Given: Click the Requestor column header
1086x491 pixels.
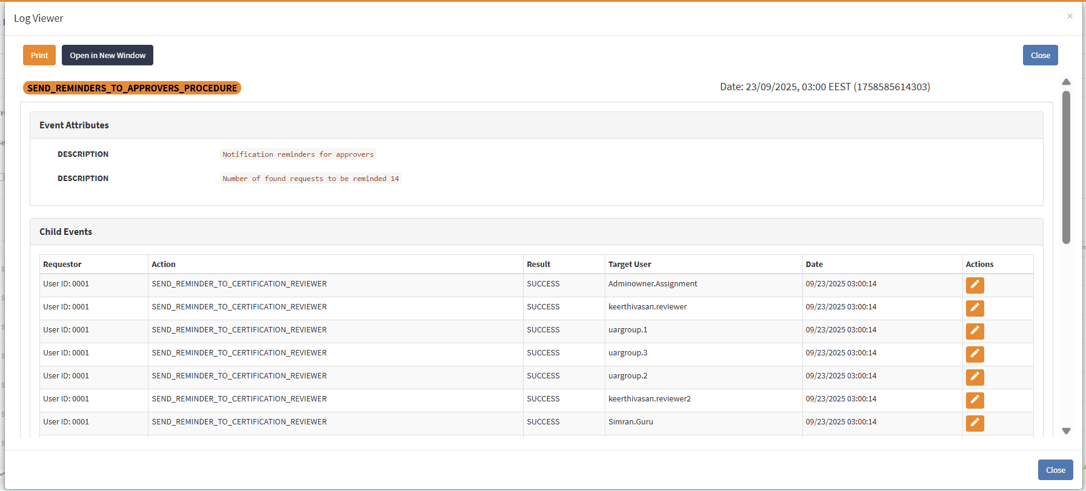Looking at the screenshot, I should pyautogui.click(x=62, y=265).
